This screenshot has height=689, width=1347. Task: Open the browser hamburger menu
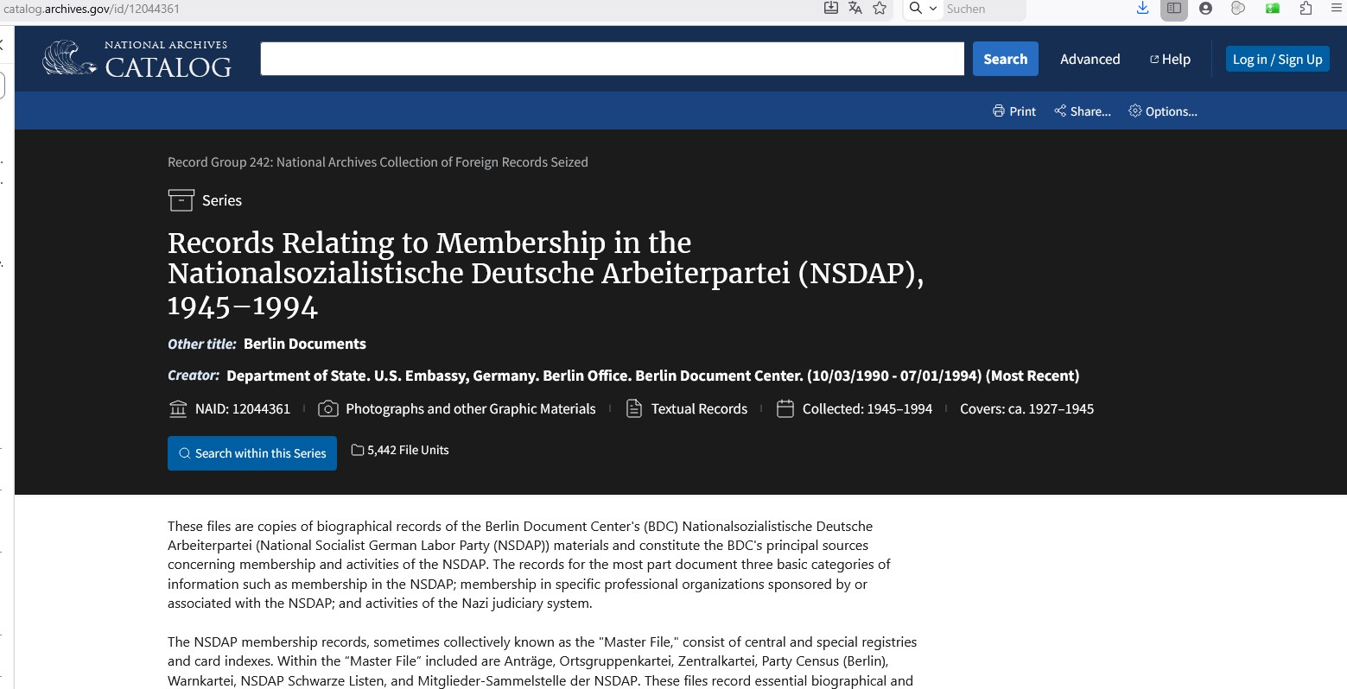click(x=1336, y=9)
